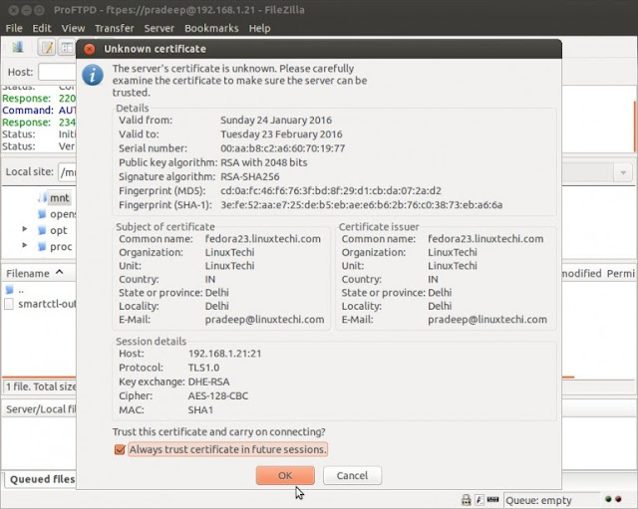Expand the proc folder tree node

pos(25,245)
